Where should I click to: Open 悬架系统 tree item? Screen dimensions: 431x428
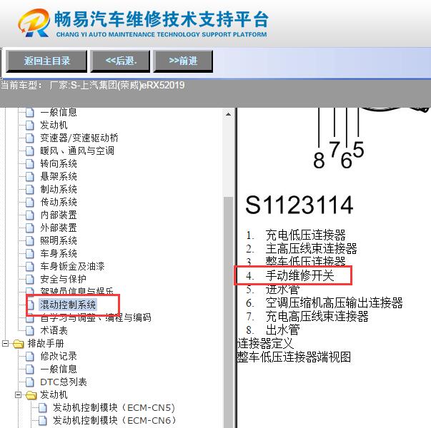click(59, 176)
